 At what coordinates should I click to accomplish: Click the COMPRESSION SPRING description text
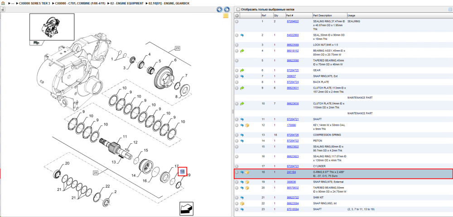tap(327, 135)
